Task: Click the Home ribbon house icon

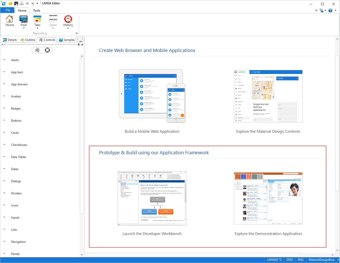Action: (10, 19)
